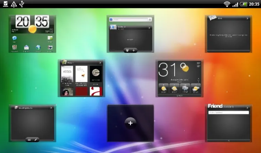Tap the plus button on contacts widget
The image size is (261, 153).
click(134, 50)
